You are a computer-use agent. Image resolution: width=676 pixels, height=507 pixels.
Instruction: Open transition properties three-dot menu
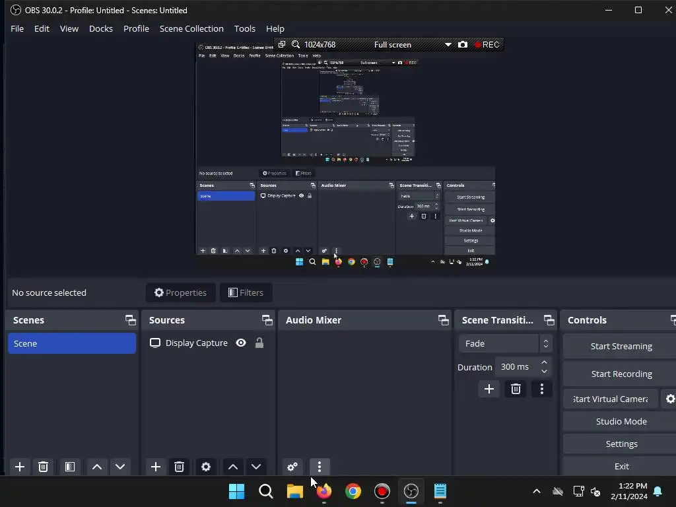(x=542, y=389)
